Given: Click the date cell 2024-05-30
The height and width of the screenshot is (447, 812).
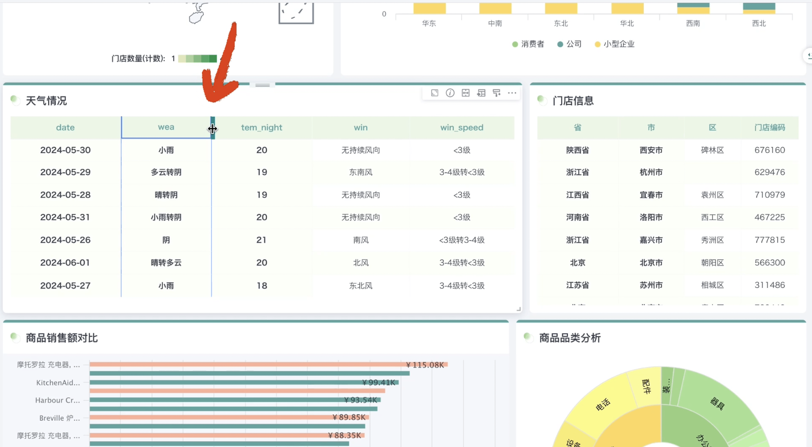Looking at the screenshot, I should (x=65, y=150).
